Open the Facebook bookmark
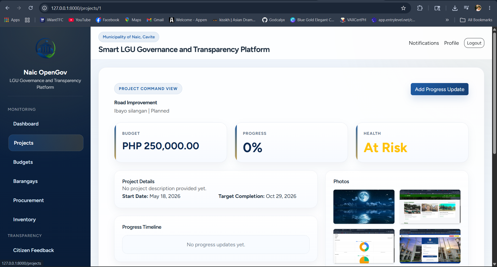Image resolution: width=497 pixels, height=267 pixels. pyautogui.click(x=107, y=20)
